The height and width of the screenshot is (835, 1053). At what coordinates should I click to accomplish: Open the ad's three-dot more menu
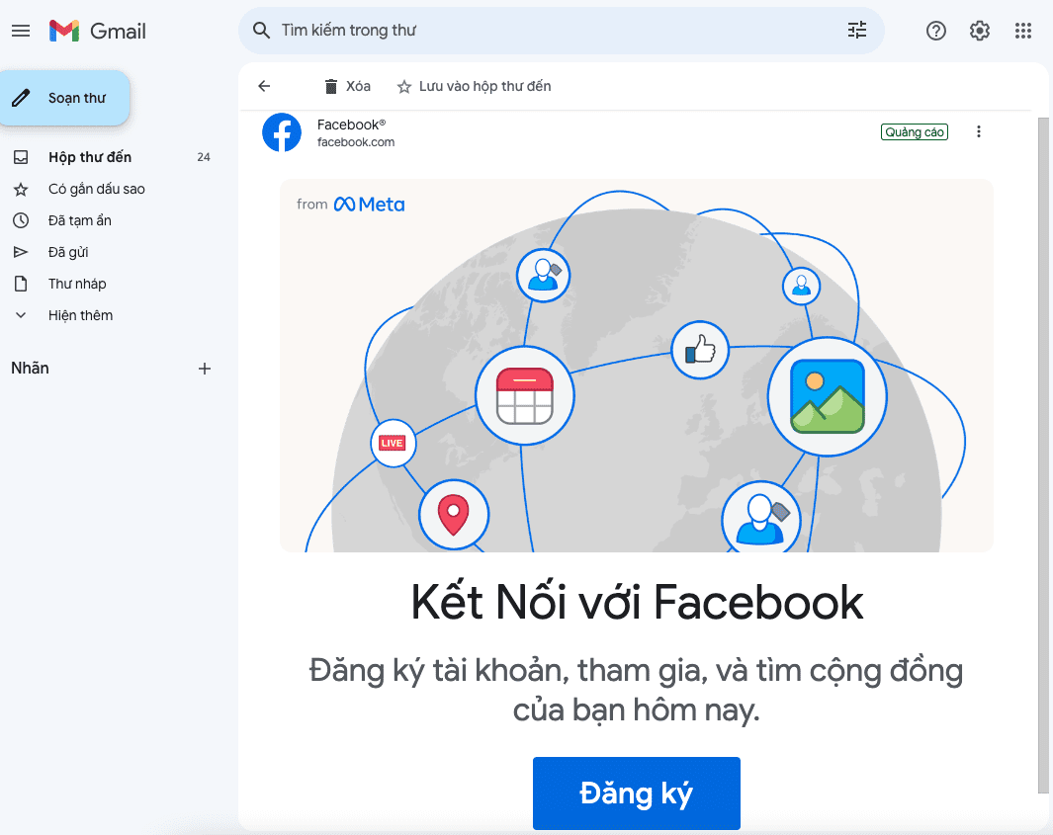pos(979,131)
